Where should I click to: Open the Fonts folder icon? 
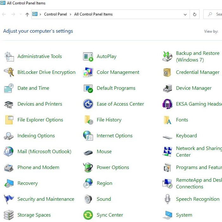pos(167,120)
